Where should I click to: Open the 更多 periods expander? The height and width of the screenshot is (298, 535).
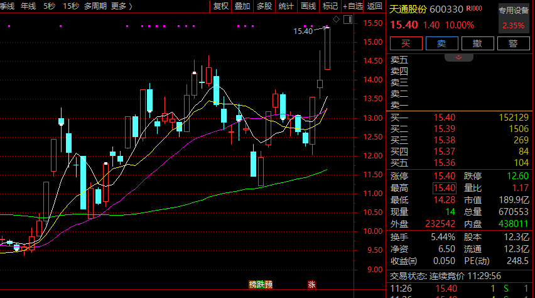click(x=121, y=6)
